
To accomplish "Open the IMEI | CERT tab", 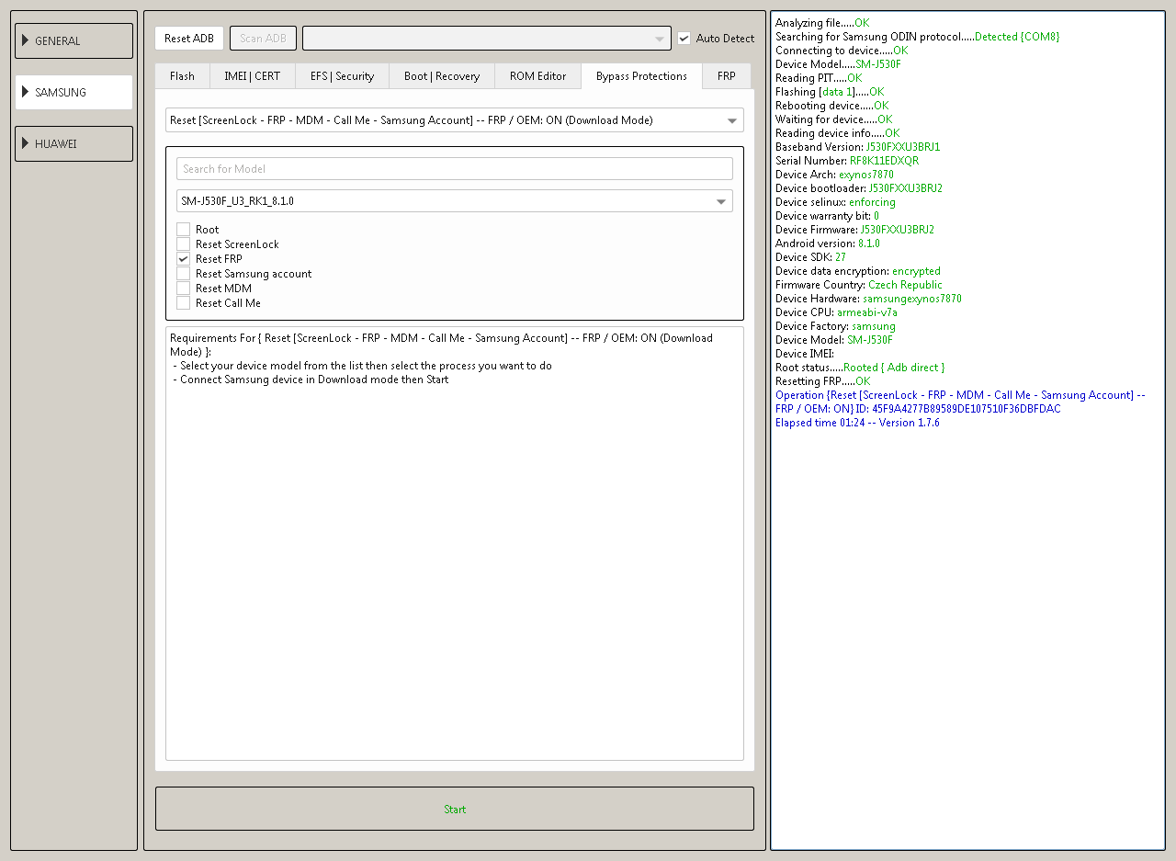I will click(253, 76).
